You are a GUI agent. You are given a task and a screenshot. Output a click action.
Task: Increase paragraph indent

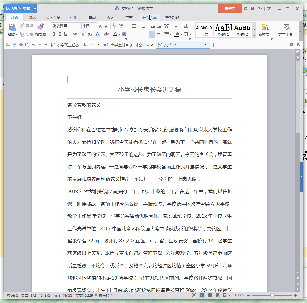tap(159, 26)
